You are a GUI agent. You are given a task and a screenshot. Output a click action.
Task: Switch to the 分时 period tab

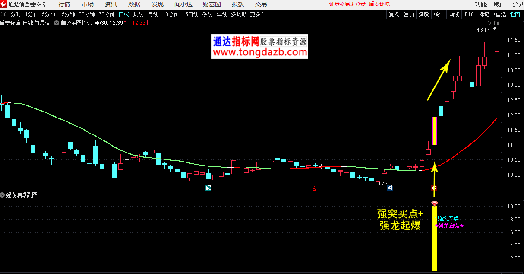[x=16, y=14]
